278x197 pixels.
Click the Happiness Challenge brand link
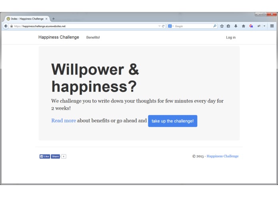coord(59,37)
